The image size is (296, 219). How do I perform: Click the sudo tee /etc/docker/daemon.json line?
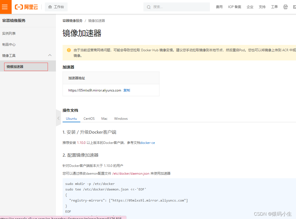click(x=106, y=189)
